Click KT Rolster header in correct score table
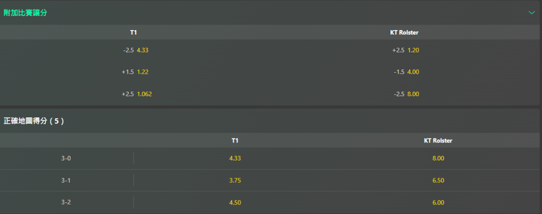 pyautogui.click(x=438, y=141)
